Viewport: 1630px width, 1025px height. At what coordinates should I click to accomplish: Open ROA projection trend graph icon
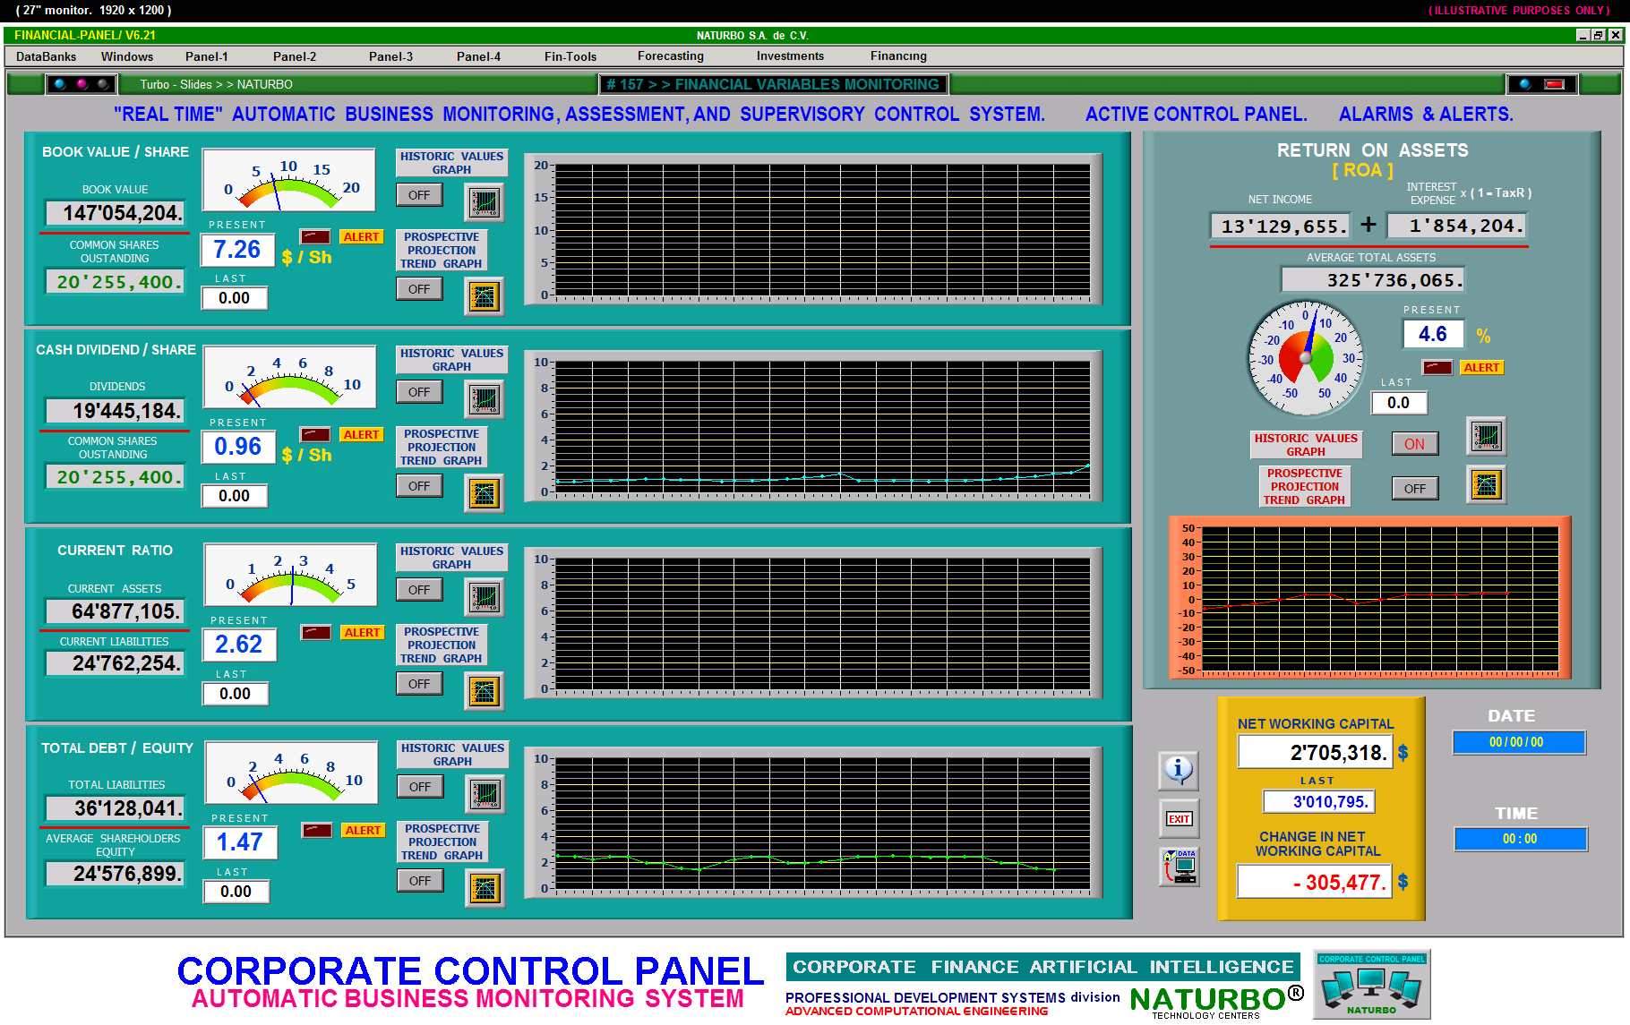(1487, 484)
